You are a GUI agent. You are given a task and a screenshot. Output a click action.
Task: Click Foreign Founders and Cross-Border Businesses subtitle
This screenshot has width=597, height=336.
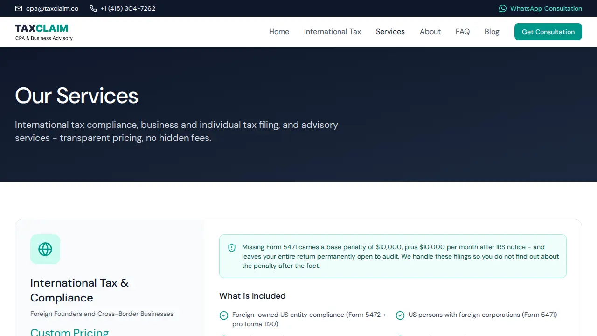[102, 314]
